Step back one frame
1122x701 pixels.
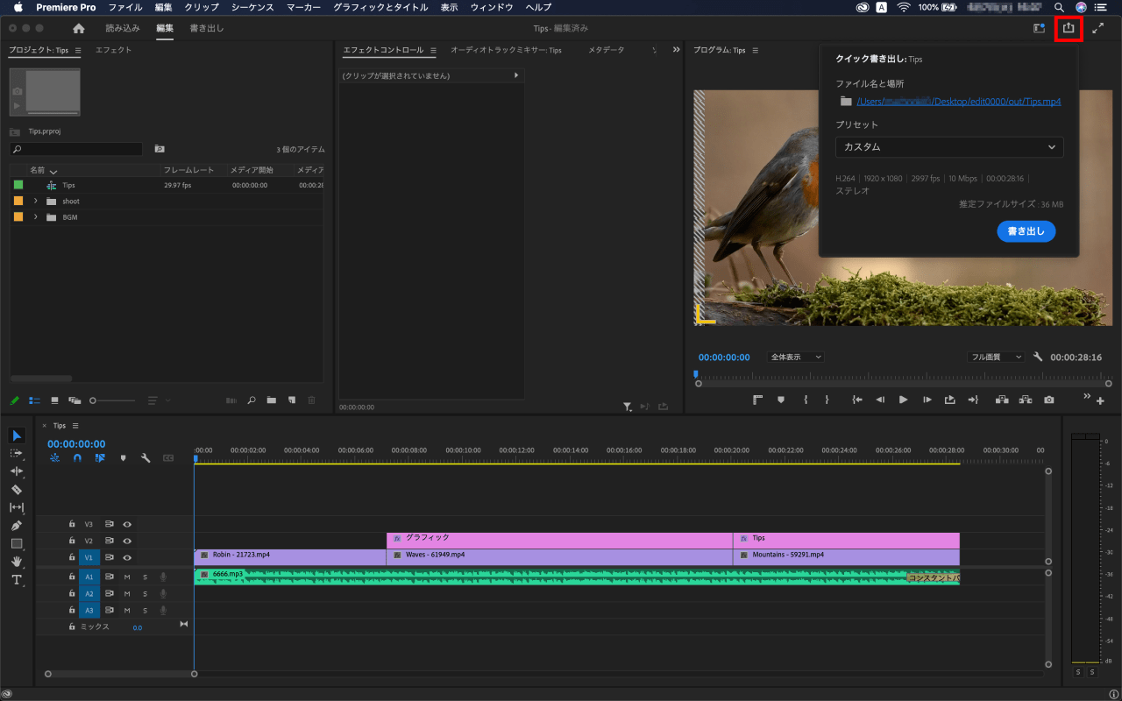(x=880, y=400)
